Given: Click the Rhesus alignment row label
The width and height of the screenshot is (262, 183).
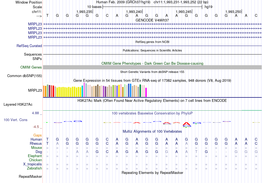Looking at the screenshot, I should (36, 143).
